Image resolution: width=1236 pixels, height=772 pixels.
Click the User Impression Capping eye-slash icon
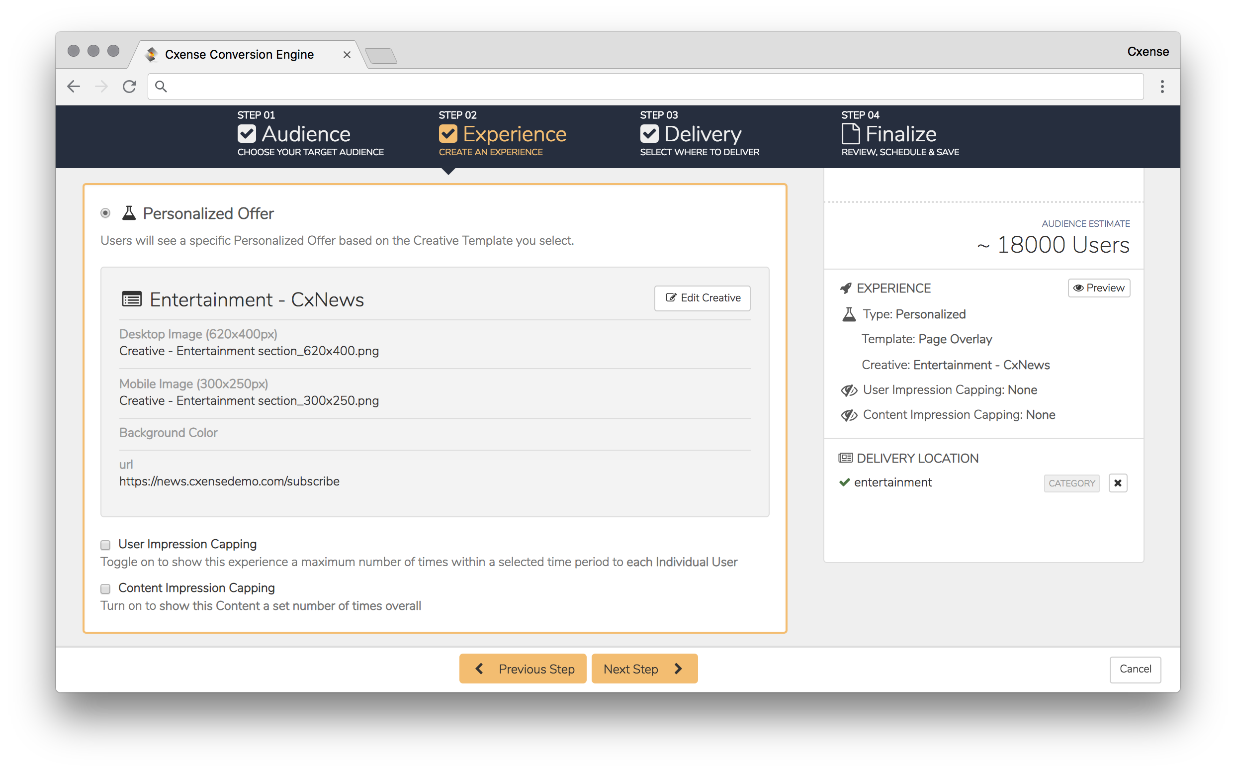[849, 390]
